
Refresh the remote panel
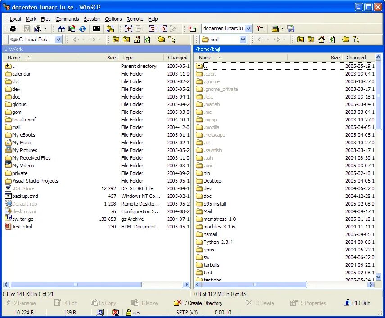(x=332, y=40)
